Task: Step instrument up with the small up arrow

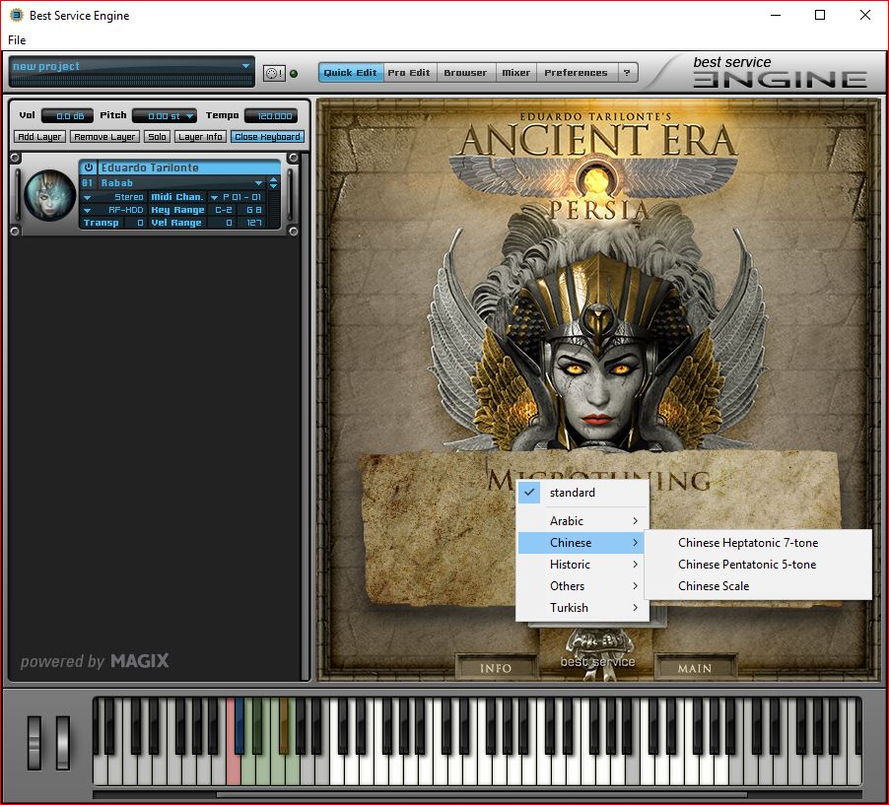Action: pyautogui.click(x=274, y=179)
